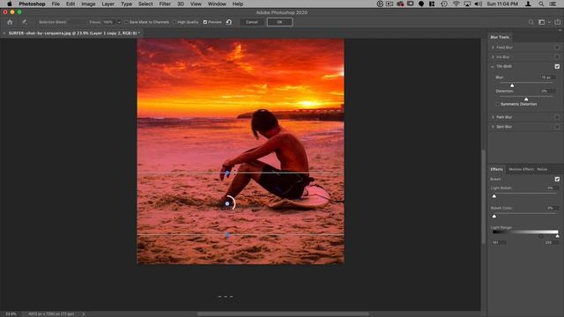Click the vertical scrollbar of the canvas
Viewport: 564px width, 317px height.
click(484, 196)
